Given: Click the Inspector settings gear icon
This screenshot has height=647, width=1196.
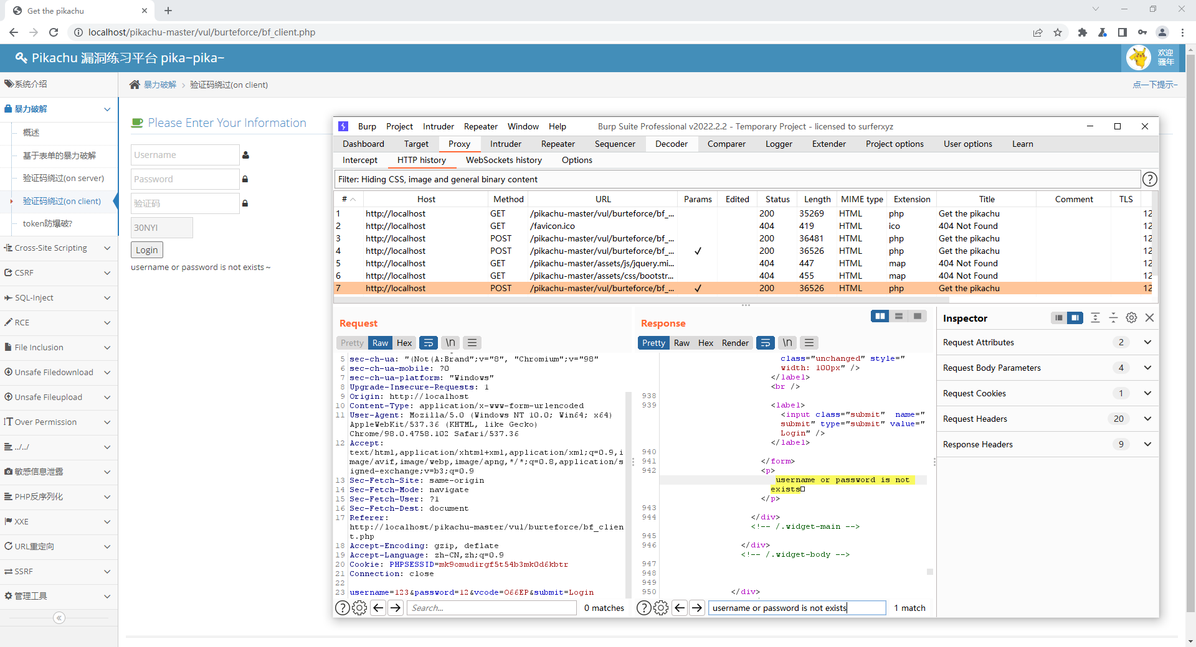Looking at the screenshot, I should tap(1131, 318).
